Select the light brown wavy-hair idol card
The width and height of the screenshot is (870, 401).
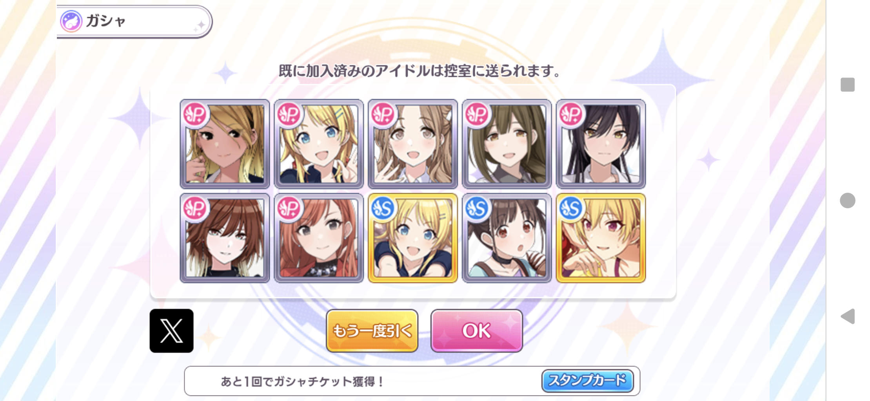tap(413, 144)
